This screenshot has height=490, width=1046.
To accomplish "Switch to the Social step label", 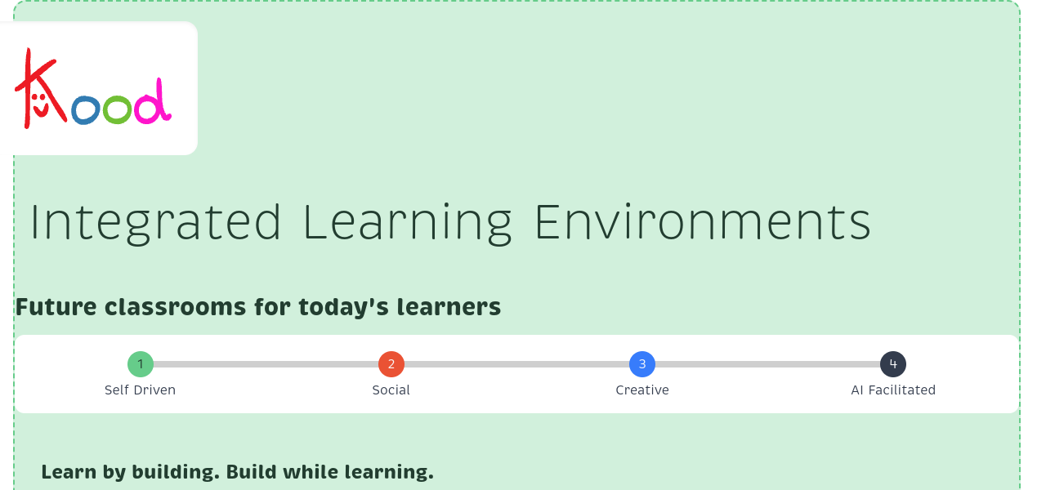I will click(x=391, y=390).
